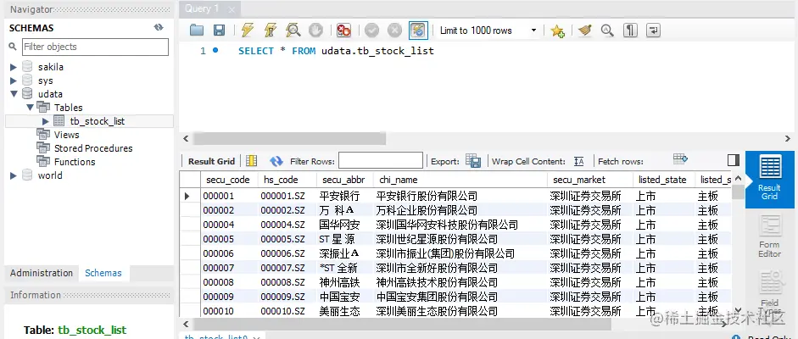Select the secu_code cell 000004
This screenshot has height=339, width=798.
(x=229, y=225)
